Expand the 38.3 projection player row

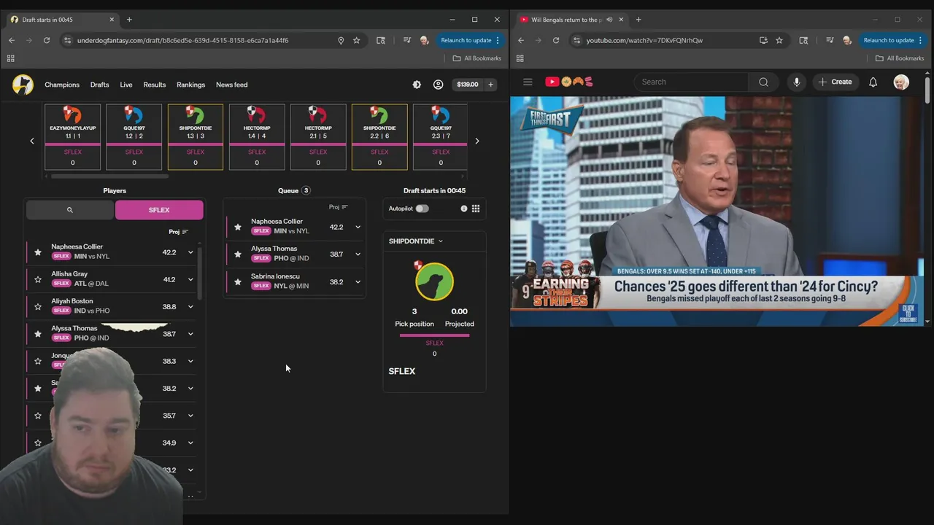(x=190, y=361)
